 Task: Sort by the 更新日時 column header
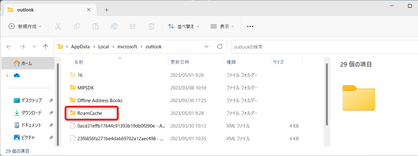pyautogui.click(x=180, y=62)
